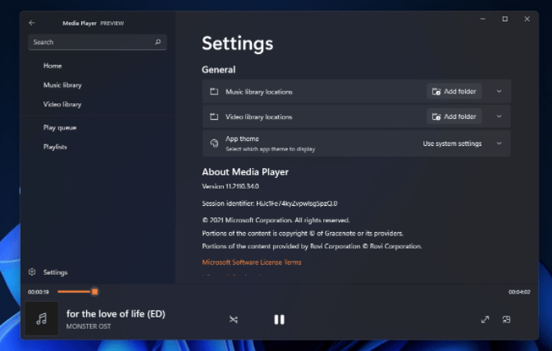Viewport: 552px width, 351px height.
Task: Click the Music library locations folder icon
Action: [x=214, y=92]
